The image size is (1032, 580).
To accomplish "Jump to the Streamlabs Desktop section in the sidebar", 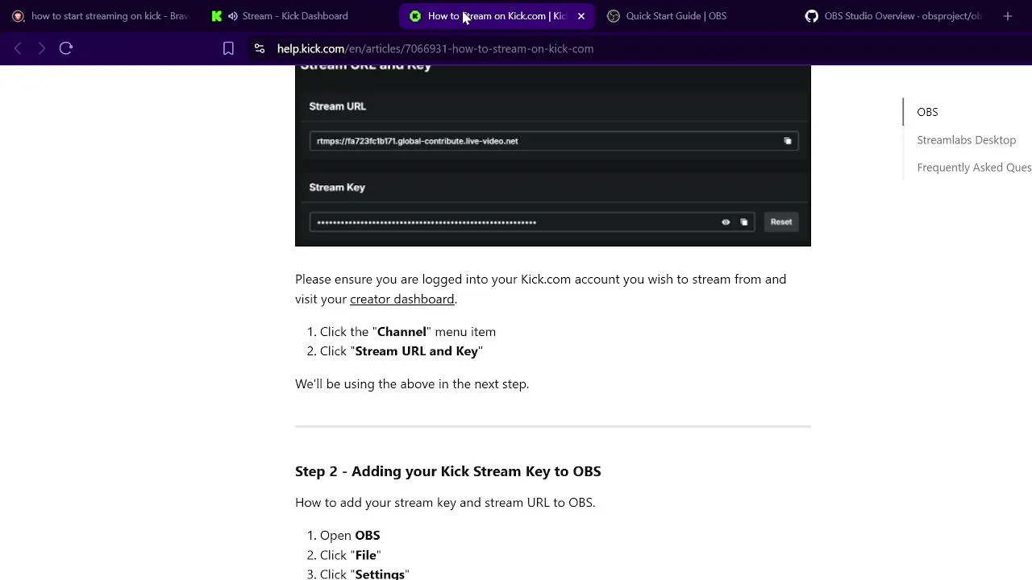I will pyautogui.click(x=966, y=140).
